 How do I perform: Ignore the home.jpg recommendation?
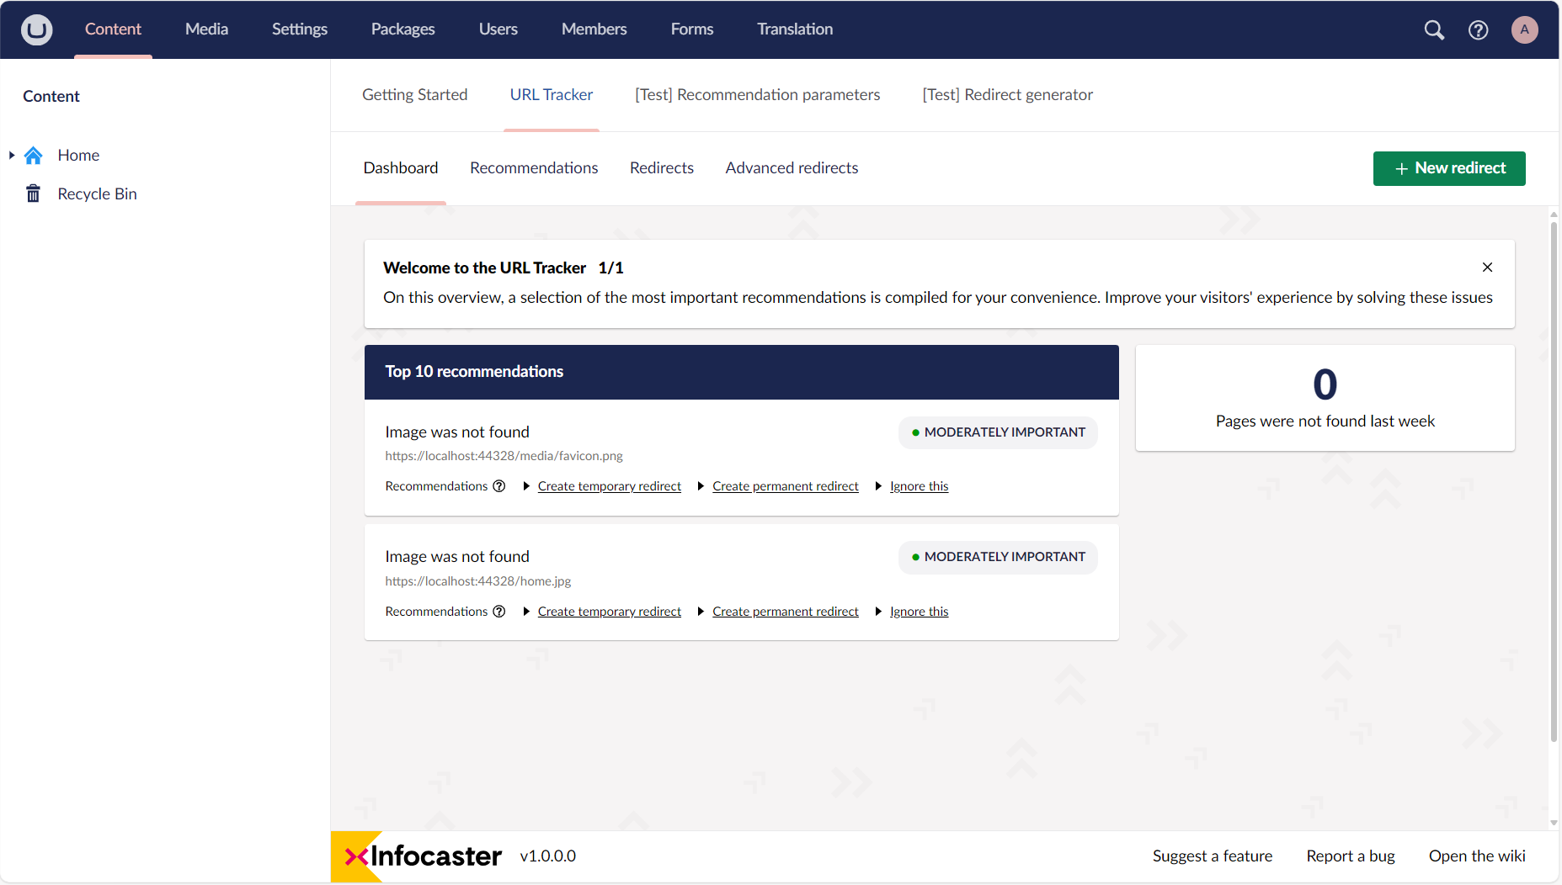pyautogui.click(x=918, y=612)
